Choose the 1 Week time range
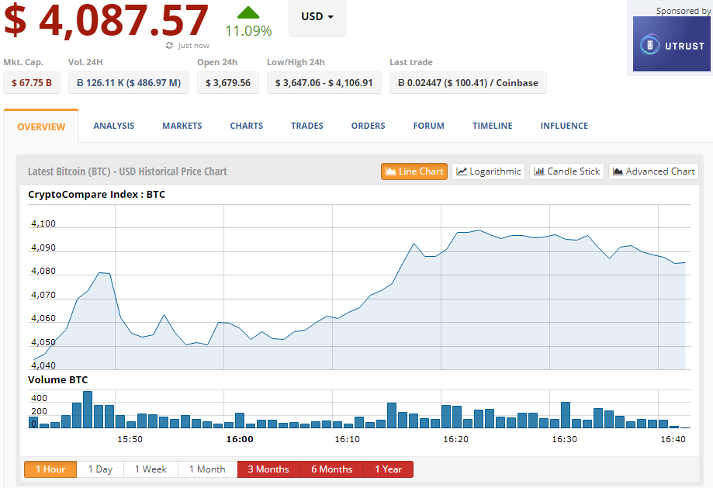 (x=151, y=469)
